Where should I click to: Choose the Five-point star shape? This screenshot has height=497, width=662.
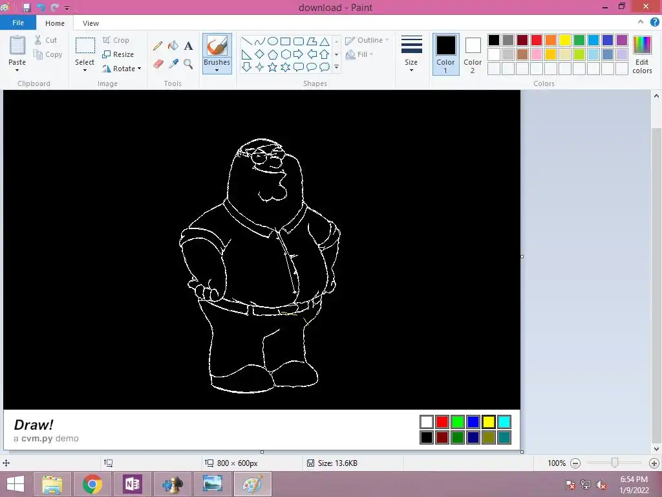click(x=273, y=67)
